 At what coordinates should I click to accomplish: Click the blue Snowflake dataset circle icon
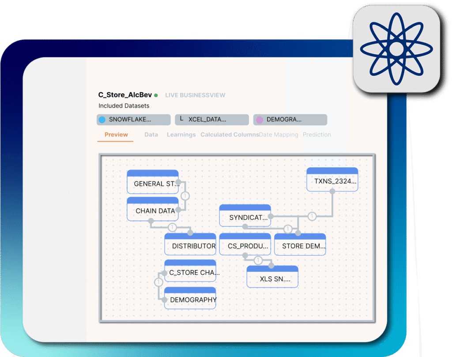[102, 120]
